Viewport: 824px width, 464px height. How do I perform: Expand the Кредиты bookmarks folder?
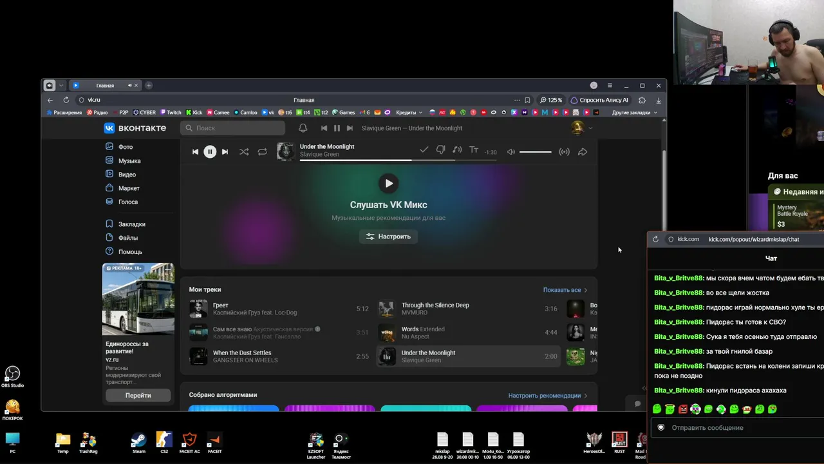(x=409, y=112)
